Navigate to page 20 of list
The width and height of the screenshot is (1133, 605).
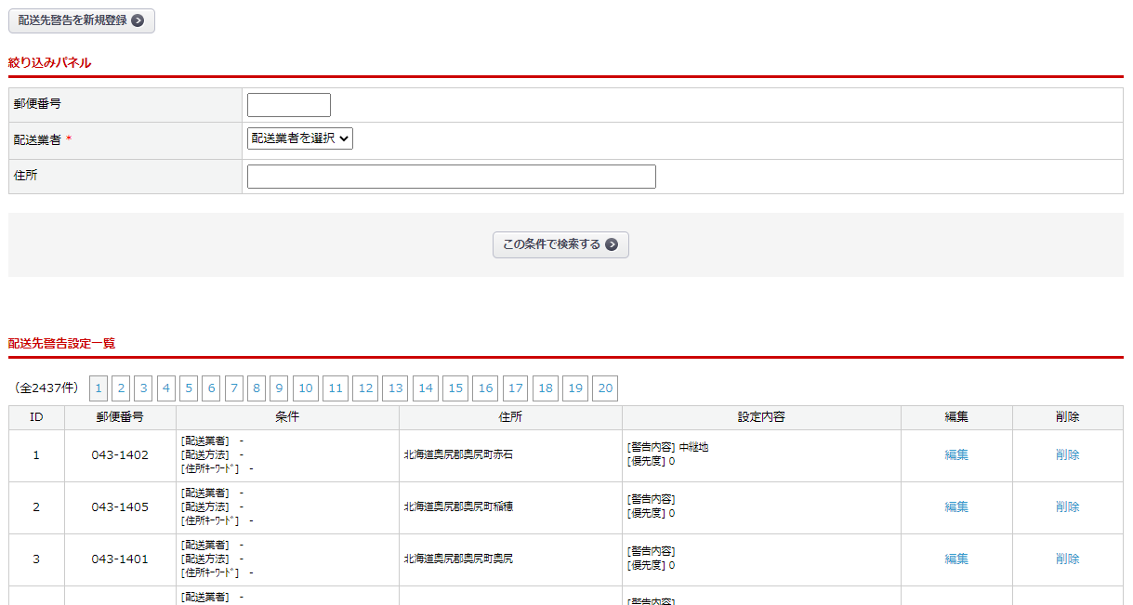pyautogui.click(x=605, y=388)
